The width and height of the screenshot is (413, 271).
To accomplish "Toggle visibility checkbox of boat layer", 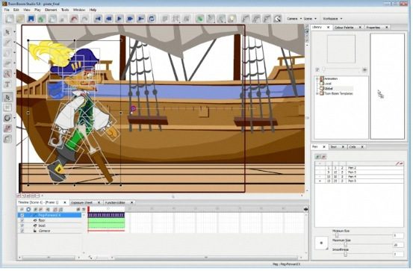I will 22,225.
